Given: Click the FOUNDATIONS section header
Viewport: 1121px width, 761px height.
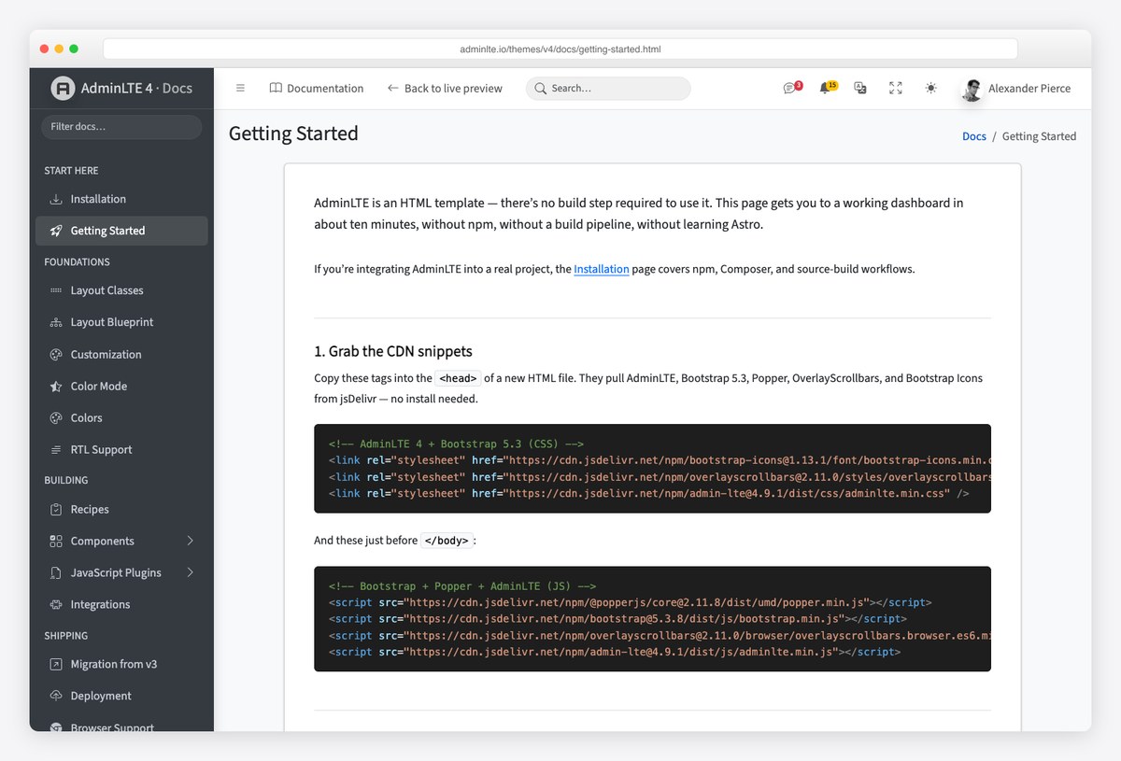Looking at the screenshot, I should (78, 262).
